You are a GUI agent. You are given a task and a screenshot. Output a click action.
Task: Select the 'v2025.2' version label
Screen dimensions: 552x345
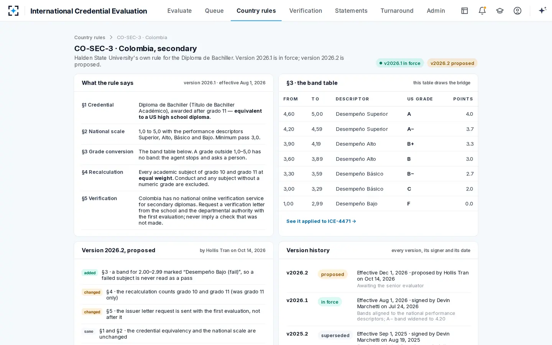pos(297,334)
